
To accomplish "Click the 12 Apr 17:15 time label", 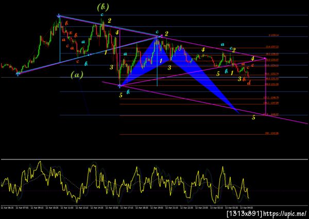I will [x=126, y=208].
